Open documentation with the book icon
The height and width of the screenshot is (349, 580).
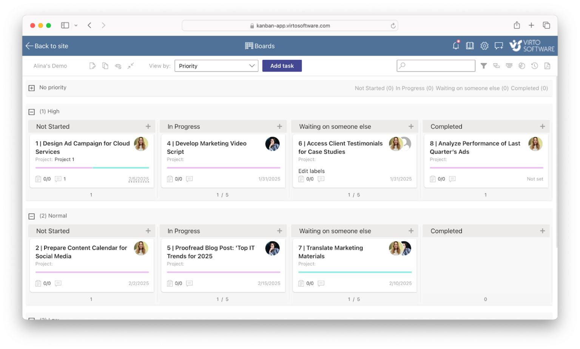pyautogui.click(x=470, y=45)
